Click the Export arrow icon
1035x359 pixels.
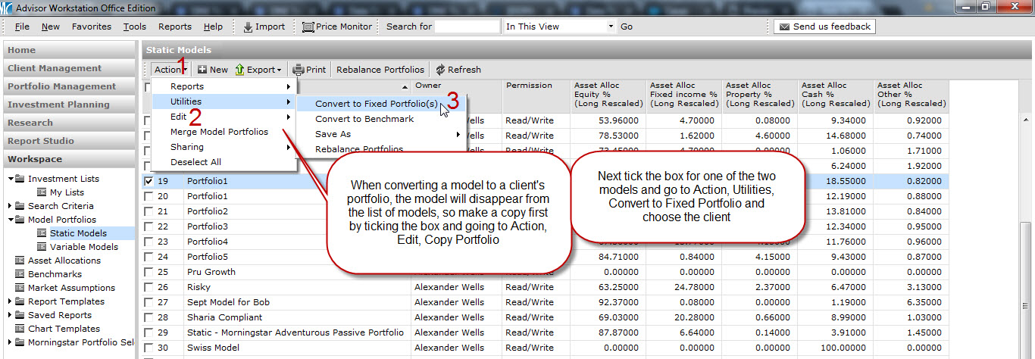point(239,70)
